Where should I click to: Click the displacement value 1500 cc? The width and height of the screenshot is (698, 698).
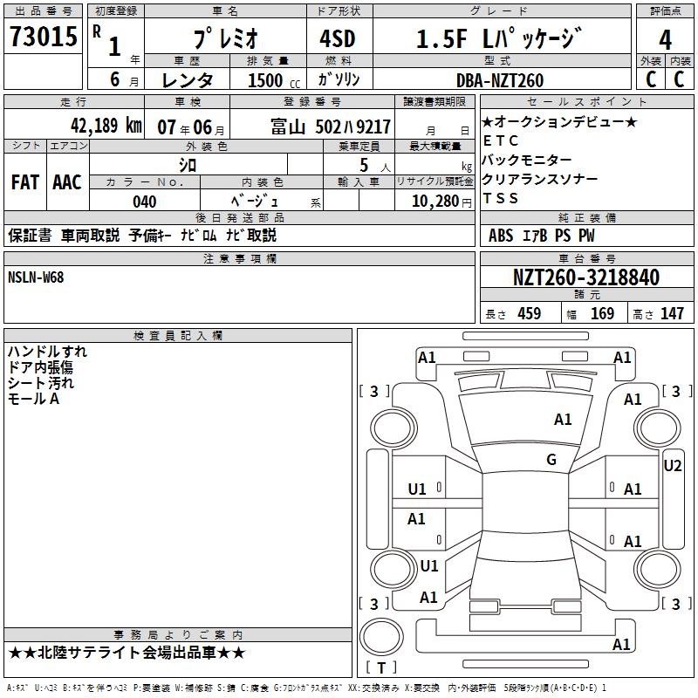click(274, 80)
